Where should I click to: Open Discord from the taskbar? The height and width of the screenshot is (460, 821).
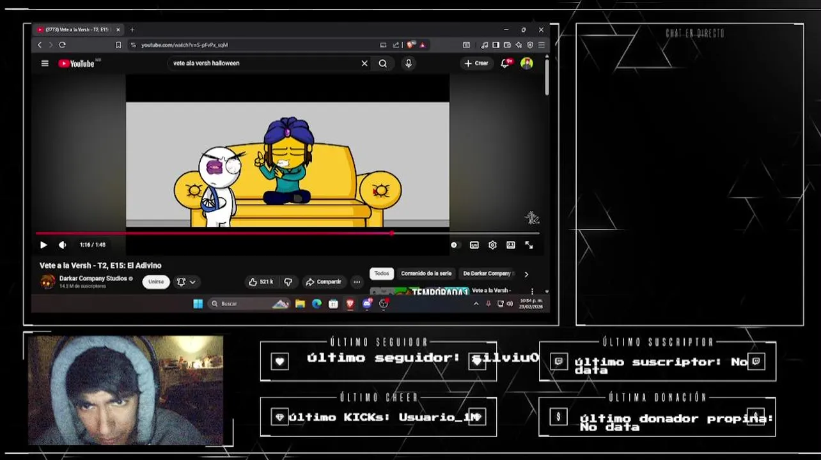click(366, 304)
